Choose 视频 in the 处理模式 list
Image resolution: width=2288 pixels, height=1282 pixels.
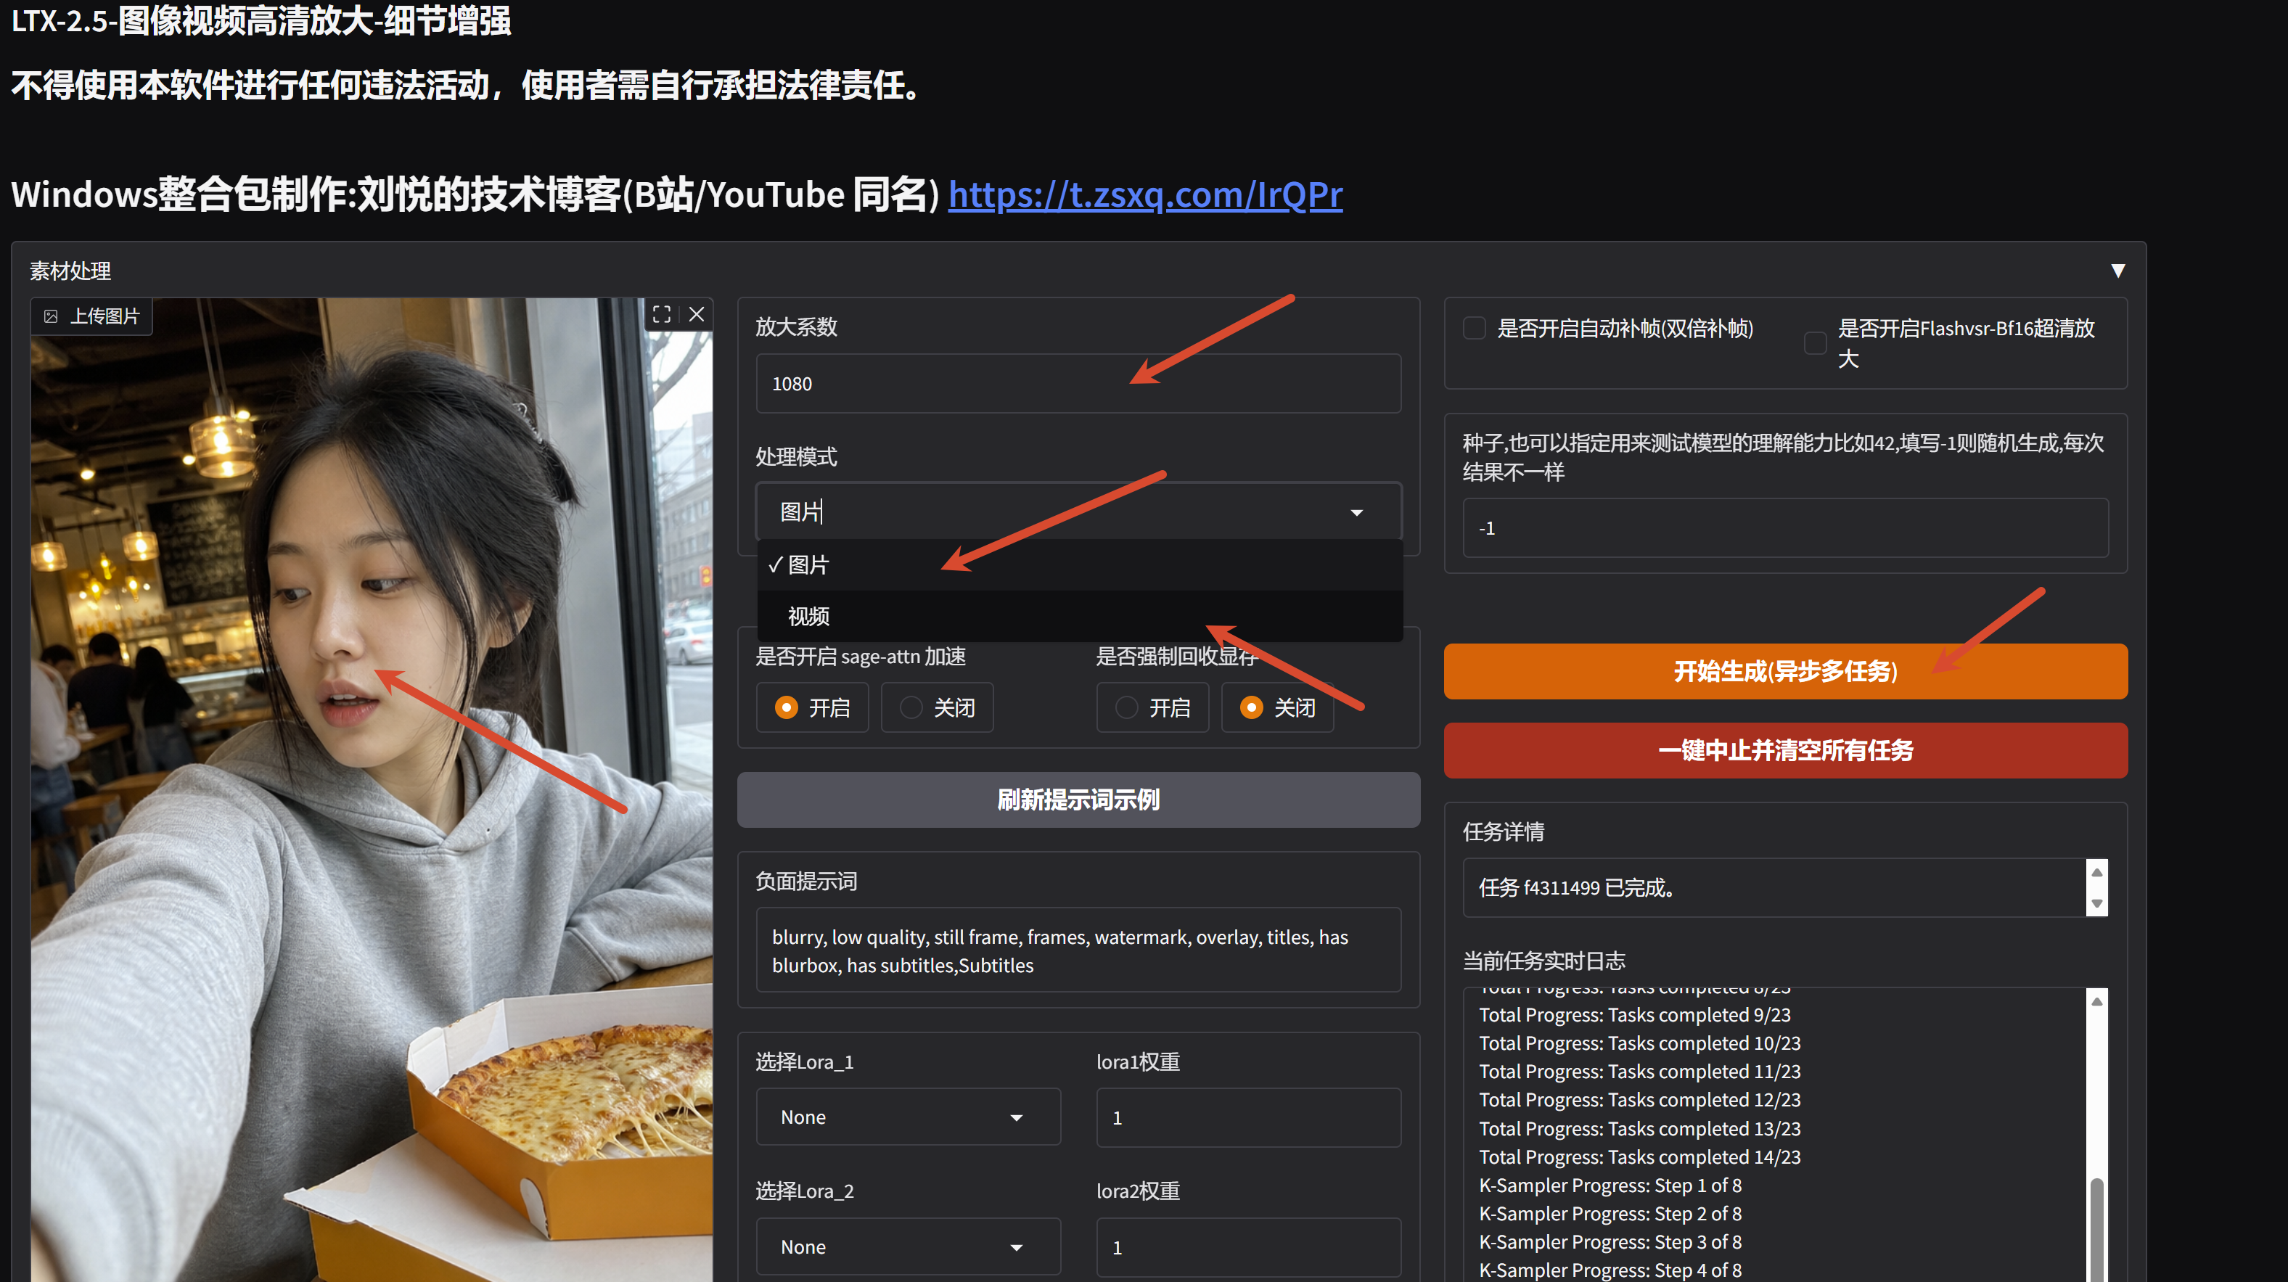(1079, 616)
